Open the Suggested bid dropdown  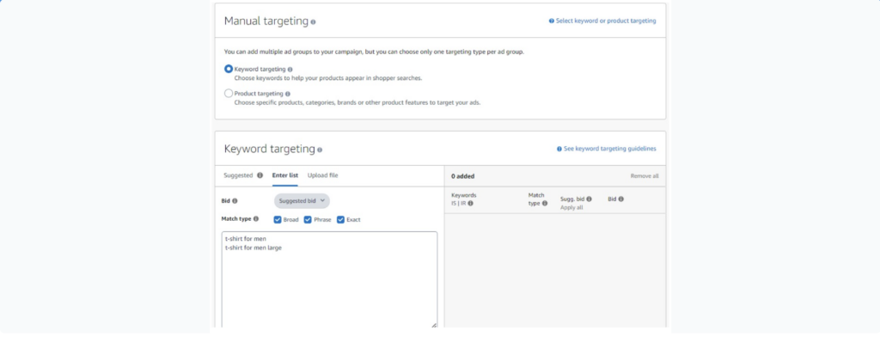pyautogui.click(x=302, y=201)
